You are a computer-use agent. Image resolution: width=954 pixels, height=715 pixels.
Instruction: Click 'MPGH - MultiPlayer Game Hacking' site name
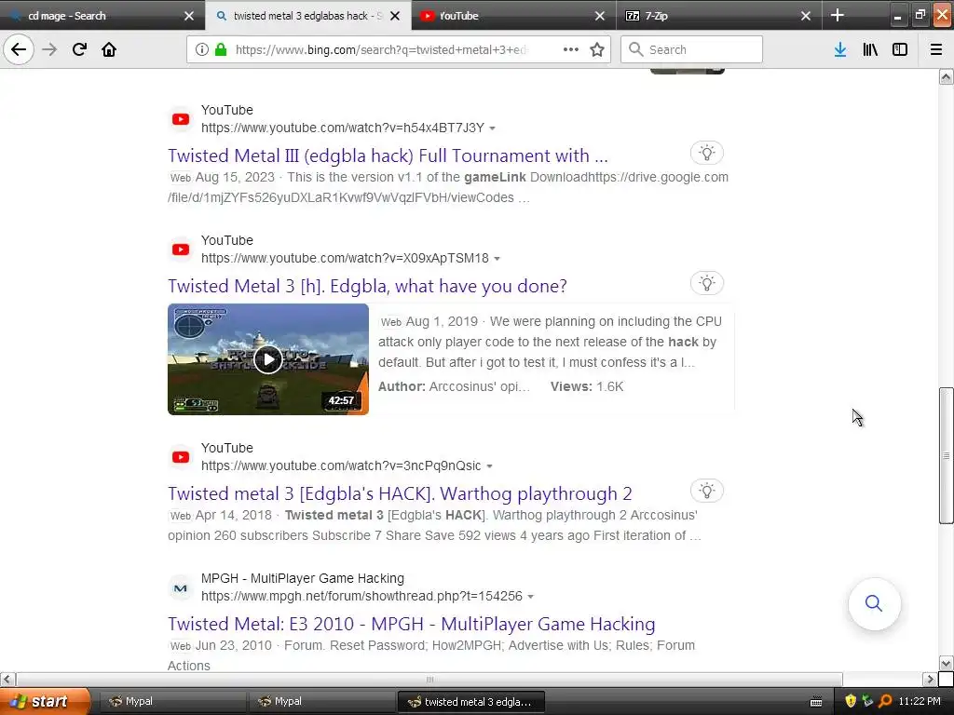click(x=303, y=578)
